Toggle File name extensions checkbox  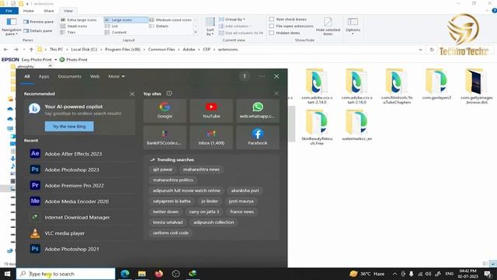[x=272, y=26]
